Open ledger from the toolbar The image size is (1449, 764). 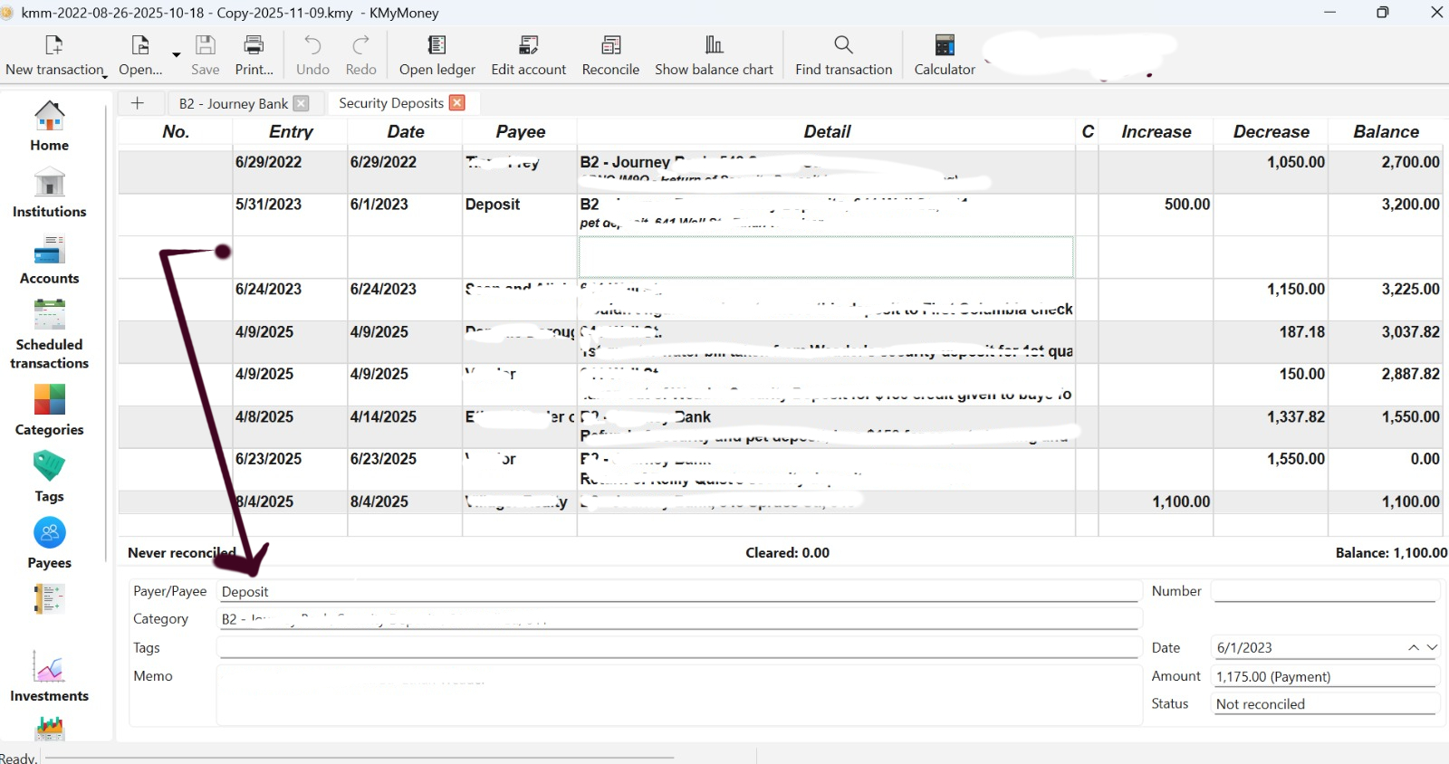pyautogui.click(x=437, y=55)
